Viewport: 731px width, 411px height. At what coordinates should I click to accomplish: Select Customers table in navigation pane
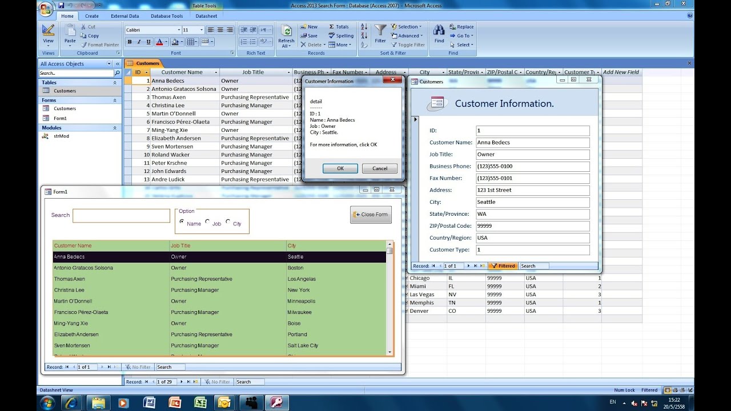point(65,91)
